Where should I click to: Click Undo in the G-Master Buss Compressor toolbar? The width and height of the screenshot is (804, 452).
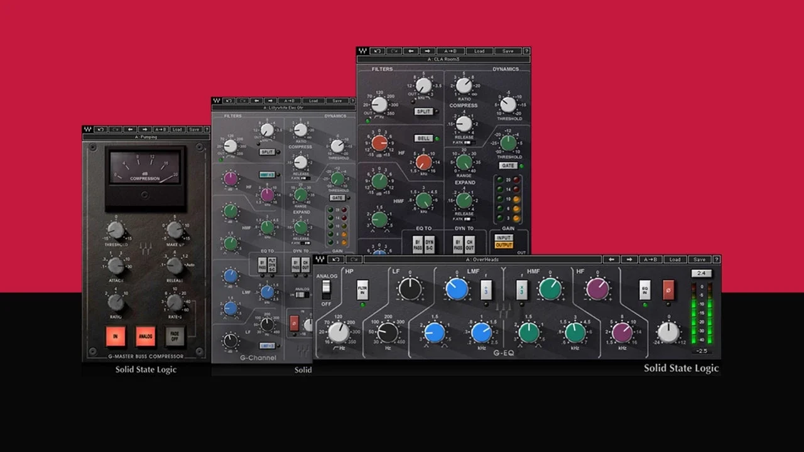coord(101,129)
